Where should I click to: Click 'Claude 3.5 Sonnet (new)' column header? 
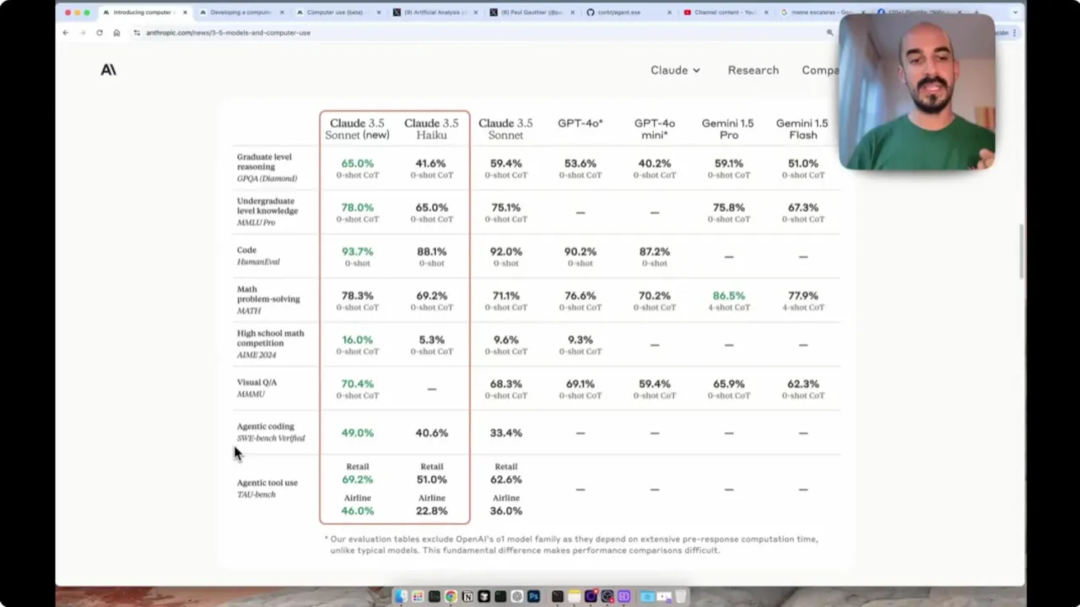357,129
